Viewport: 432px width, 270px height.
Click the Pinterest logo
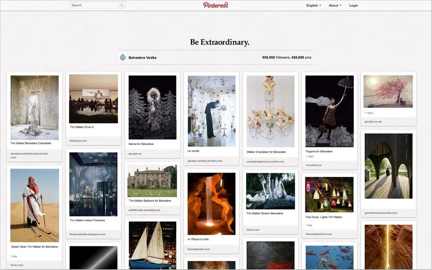[x=216, y=5]
